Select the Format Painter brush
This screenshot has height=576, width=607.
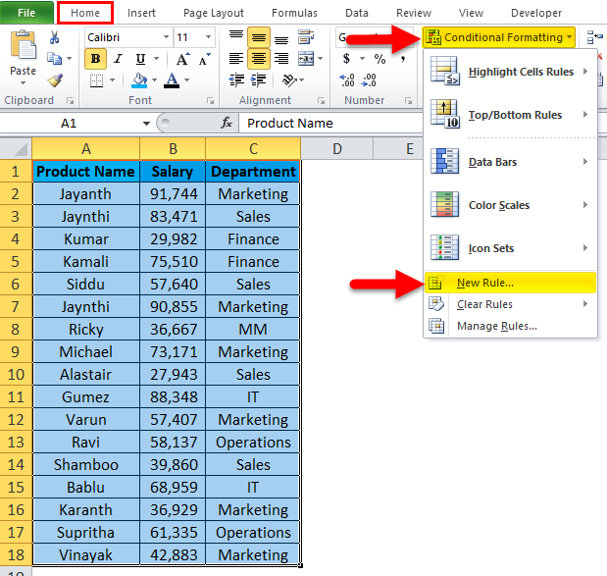(x=55, y=80)
